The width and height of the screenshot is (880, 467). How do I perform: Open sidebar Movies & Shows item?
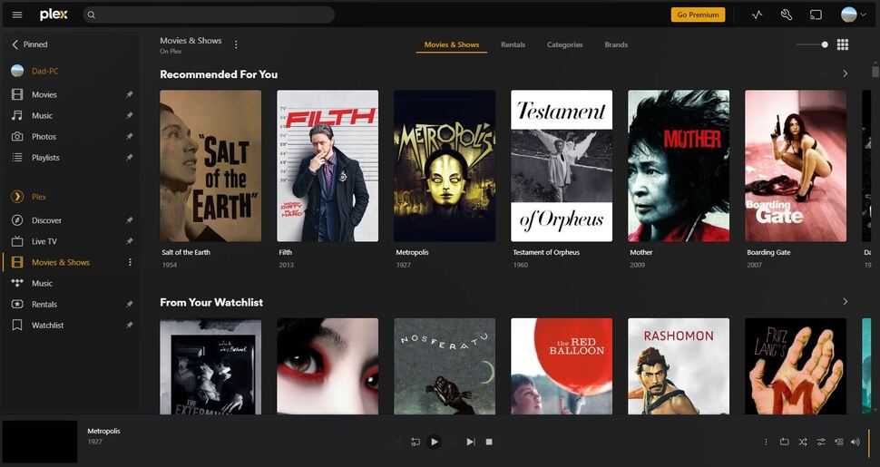61,262
